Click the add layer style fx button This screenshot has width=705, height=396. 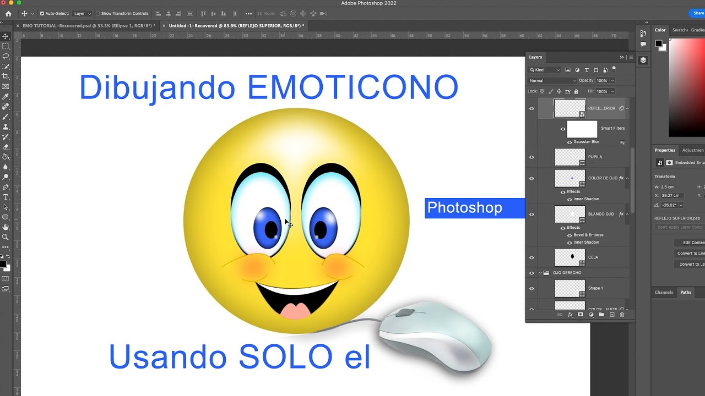[x=570, y=315]
